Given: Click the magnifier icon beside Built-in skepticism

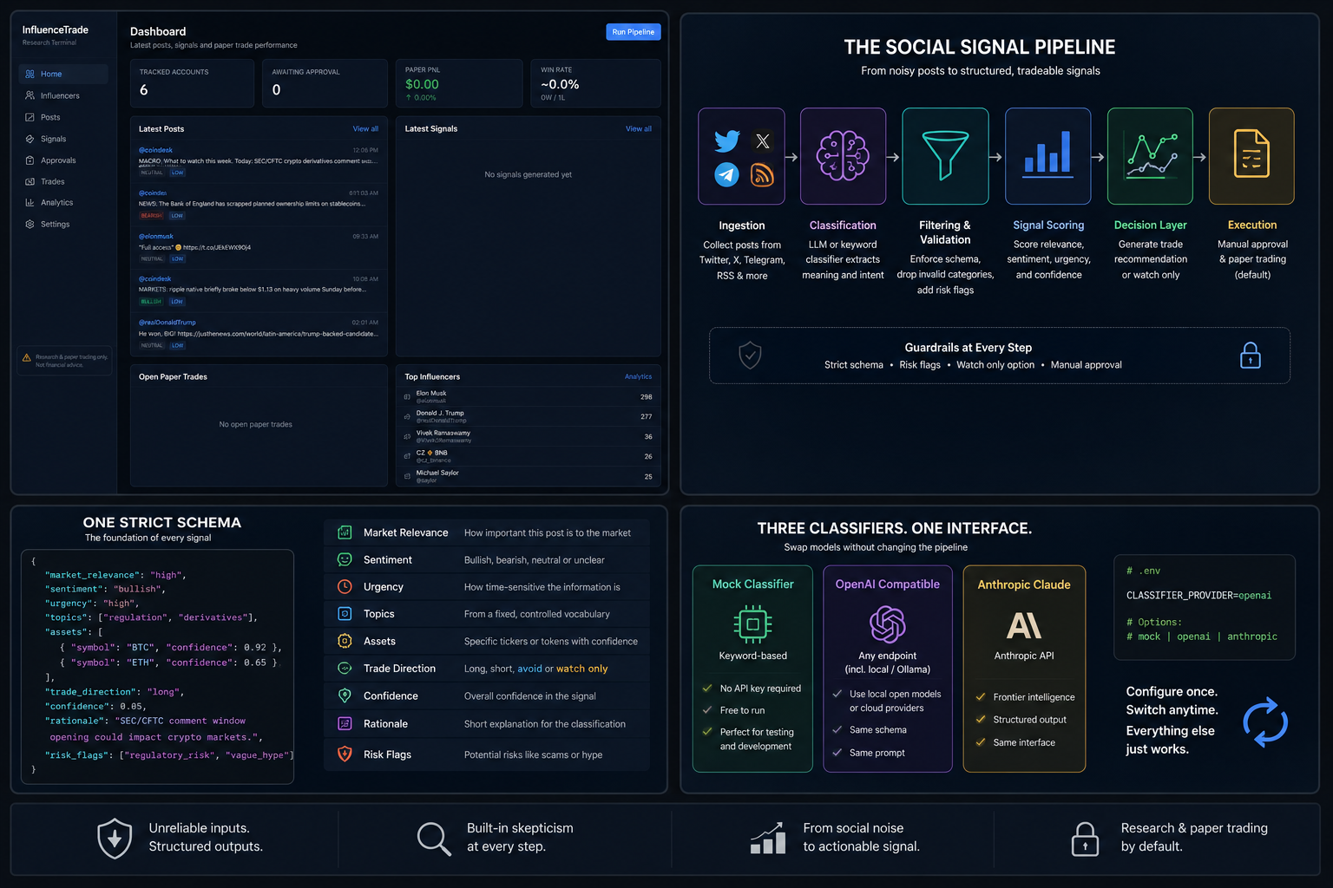Looking at the screenshot, I should point(434,839).
